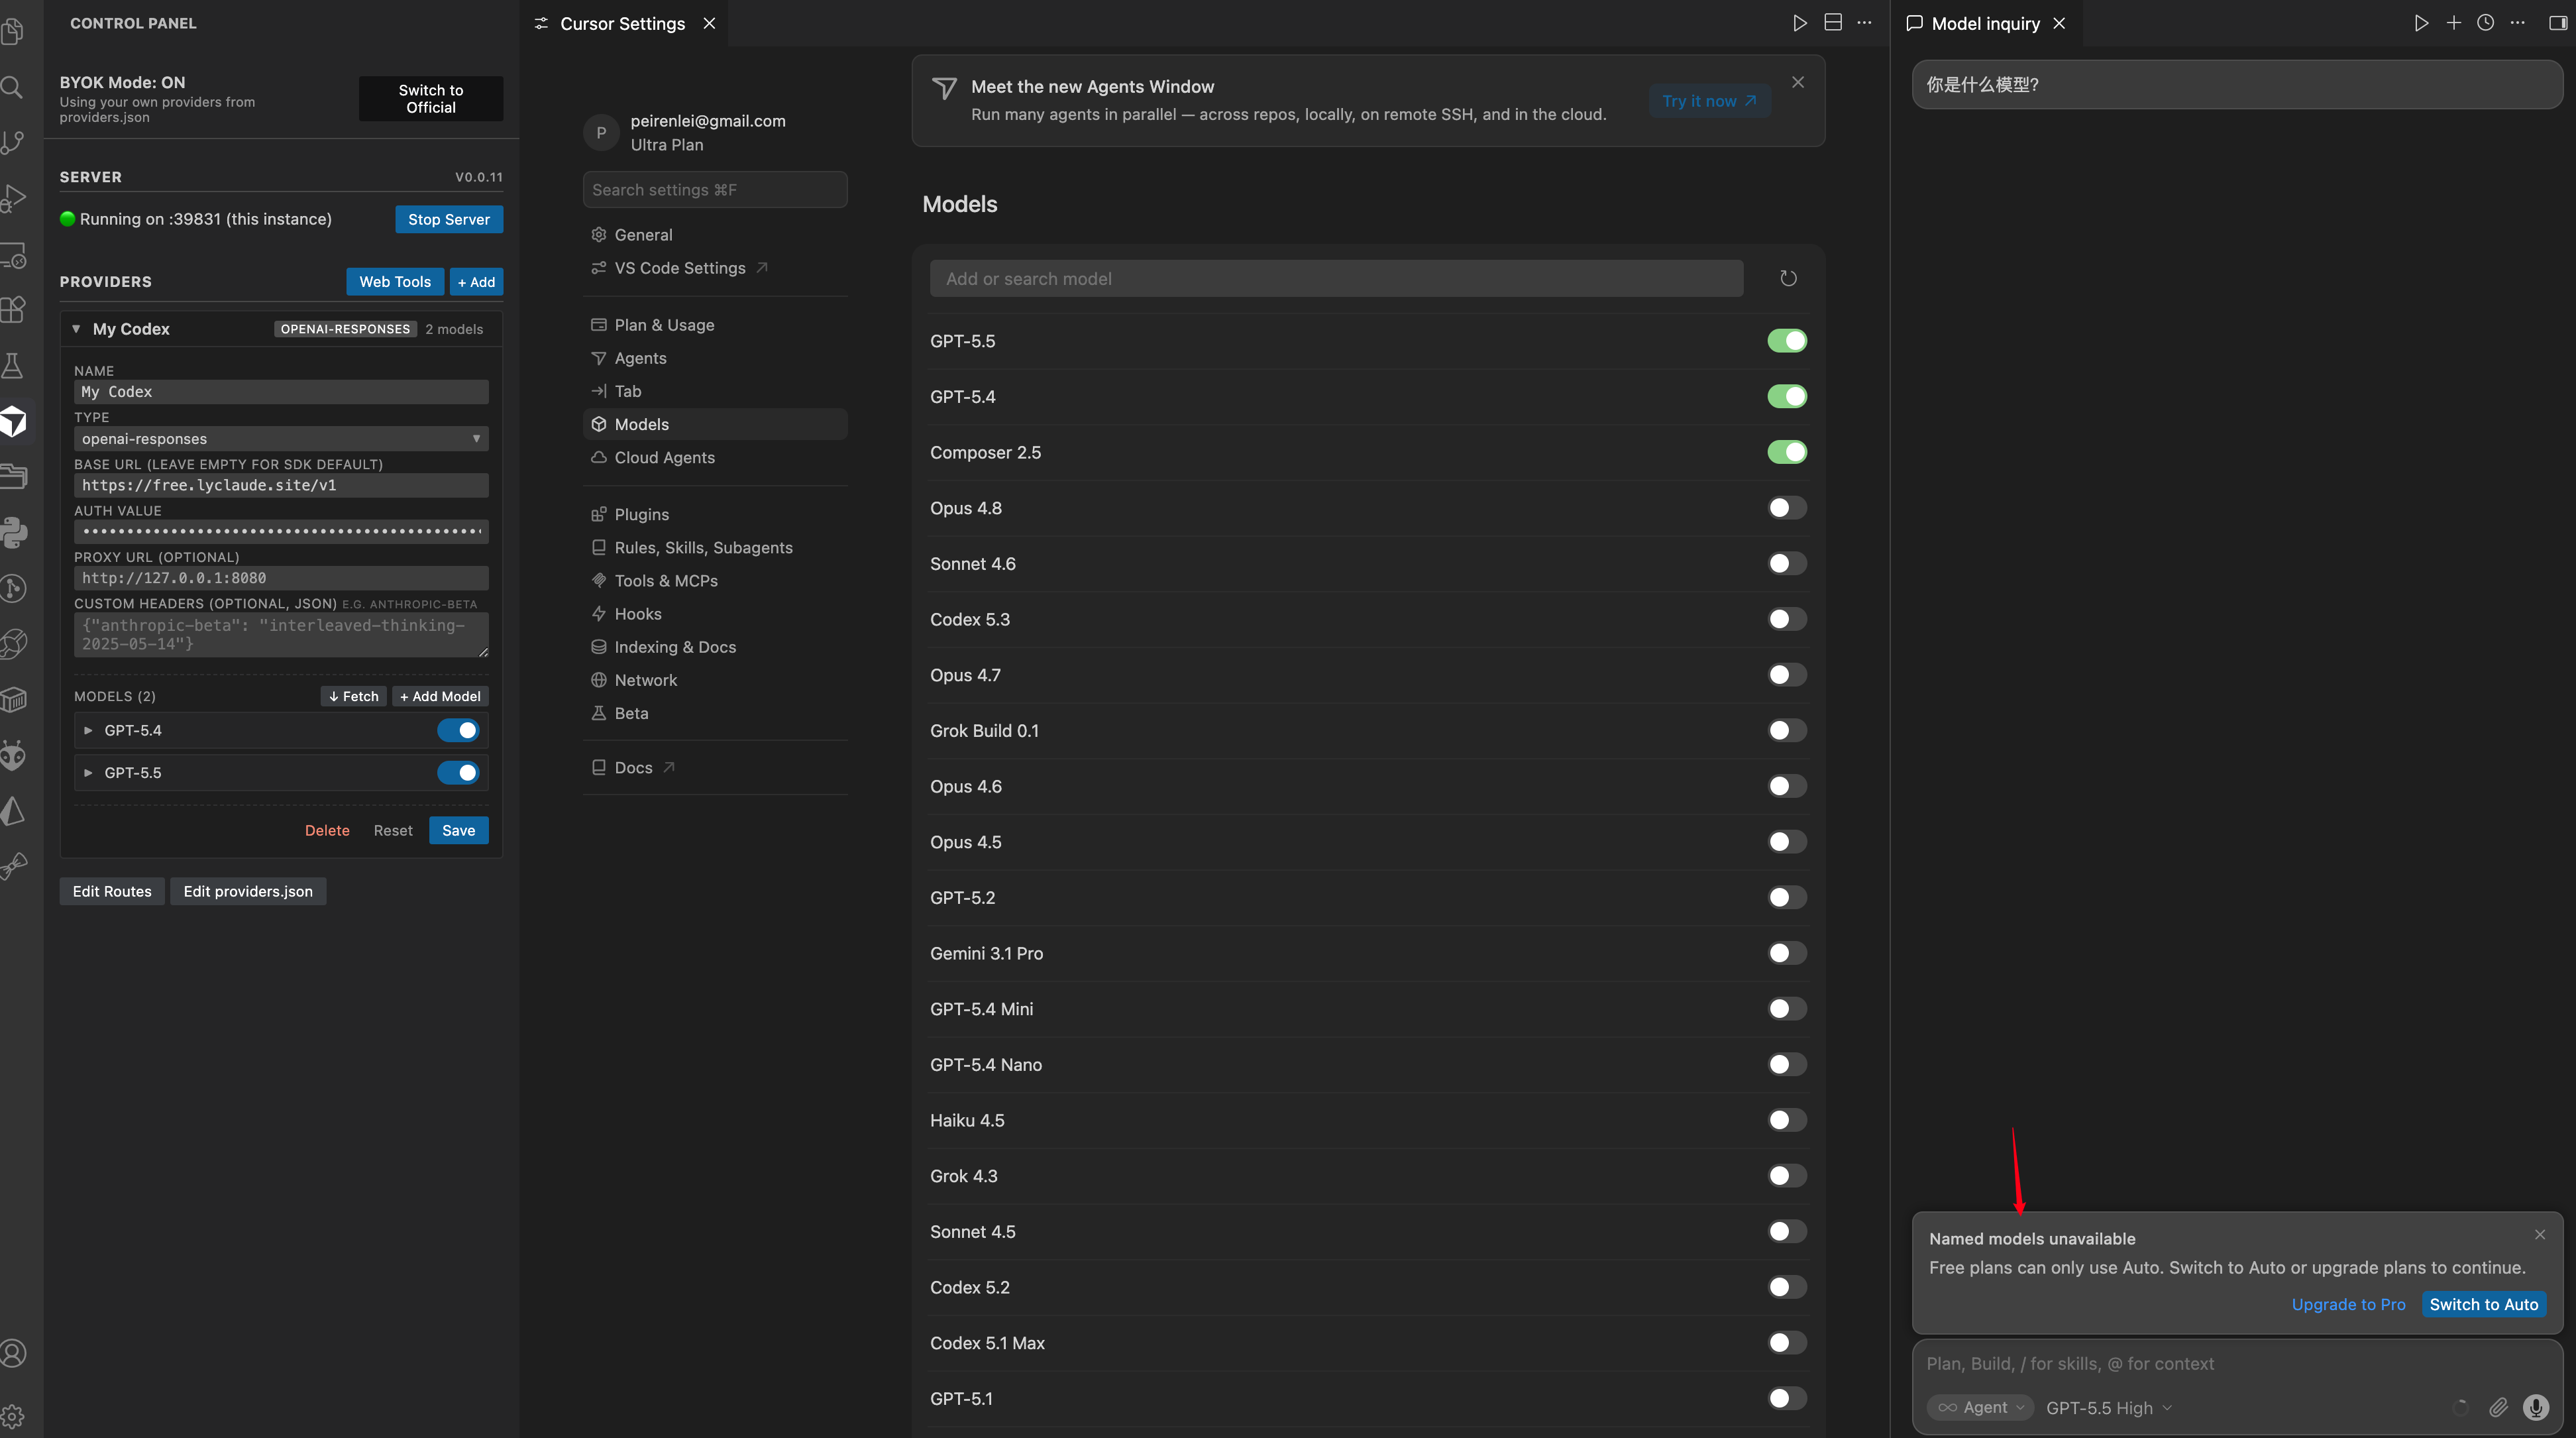Click the refresh models icon

[x=1788, y=278]
